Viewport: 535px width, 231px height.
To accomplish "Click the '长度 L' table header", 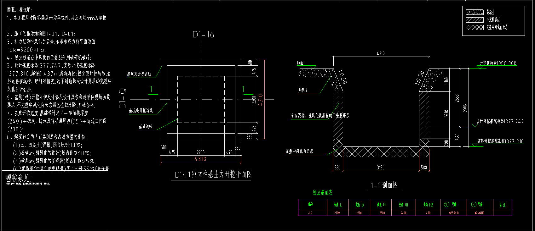I will 337,205.
